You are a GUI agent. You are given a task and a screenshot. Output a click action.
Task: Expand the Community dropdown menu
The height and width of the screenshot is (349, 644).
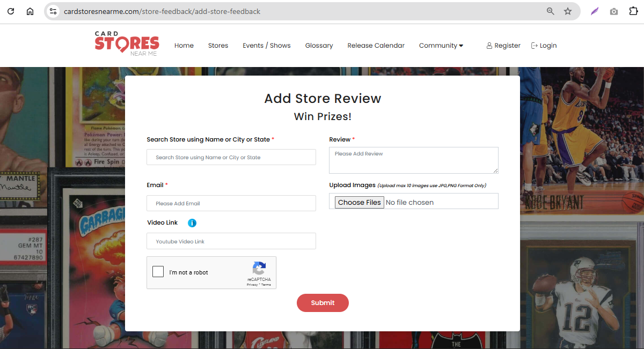tap(441, 46)
